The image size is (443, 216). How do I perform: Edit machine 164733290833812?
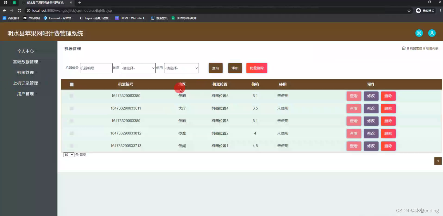click(x=371, y=134)
